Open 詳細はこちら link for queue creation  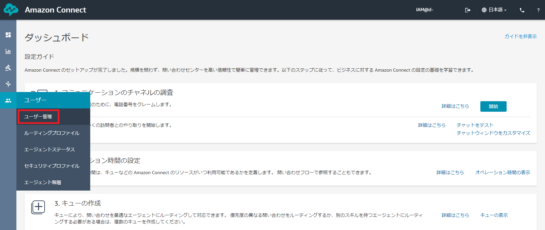coord(455,215)
